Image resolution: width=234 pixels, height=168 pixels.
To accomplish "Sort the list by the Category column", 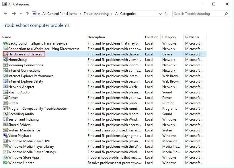I will (169, 37).
